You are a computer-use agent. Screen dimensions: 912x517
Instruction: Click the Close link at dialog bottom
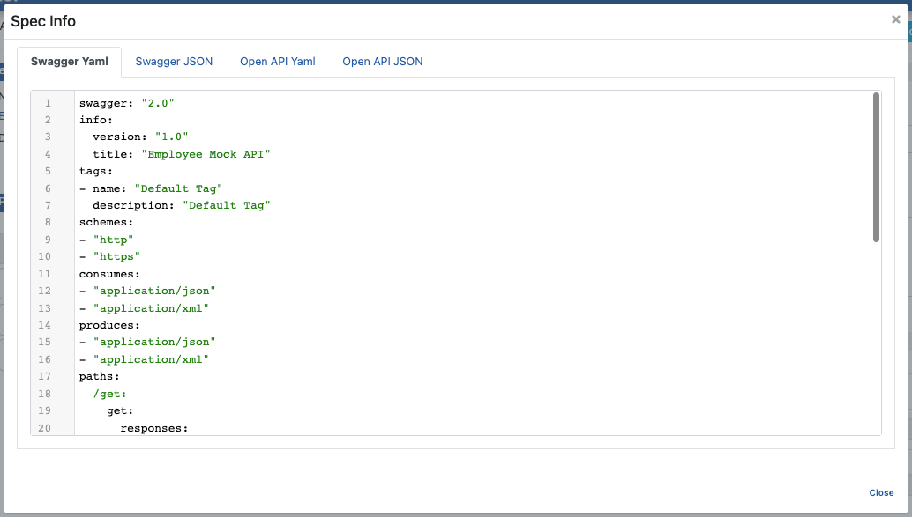(880, 493)
